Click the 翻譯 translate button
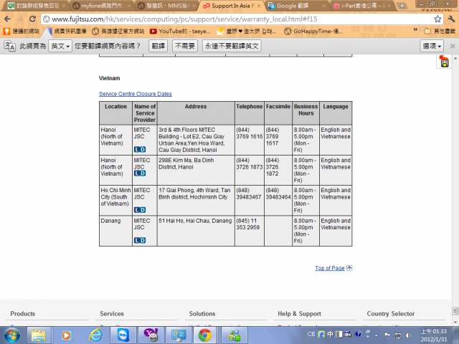 click(x=158, y=46)
